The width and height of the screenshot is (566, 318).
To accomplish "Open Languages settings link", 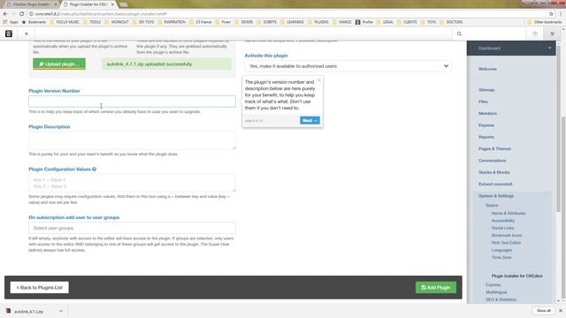I will point(501,250).
